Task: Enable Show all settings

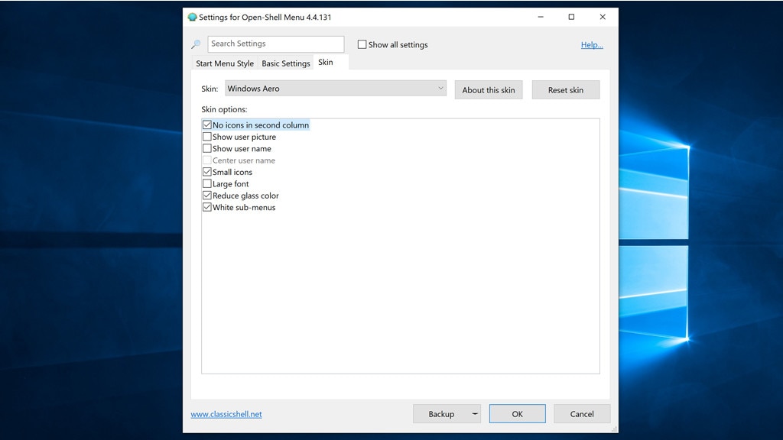Action: 361,44
